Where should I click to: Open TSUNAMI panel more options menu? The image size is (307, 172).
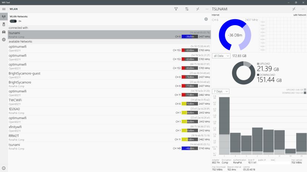(303, 9)
